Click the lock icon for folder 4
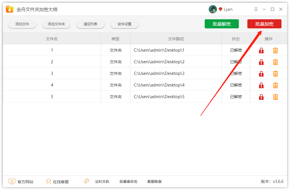Screen dimensions: 290x190 click(x=261, y=85)
